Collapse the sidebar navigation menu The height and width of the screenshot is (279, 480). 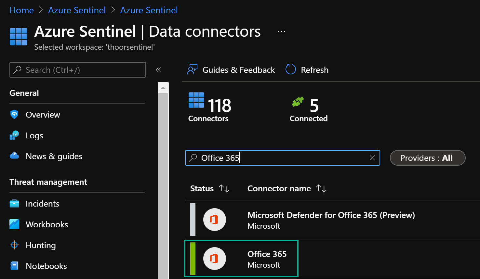tap(158, 70)
